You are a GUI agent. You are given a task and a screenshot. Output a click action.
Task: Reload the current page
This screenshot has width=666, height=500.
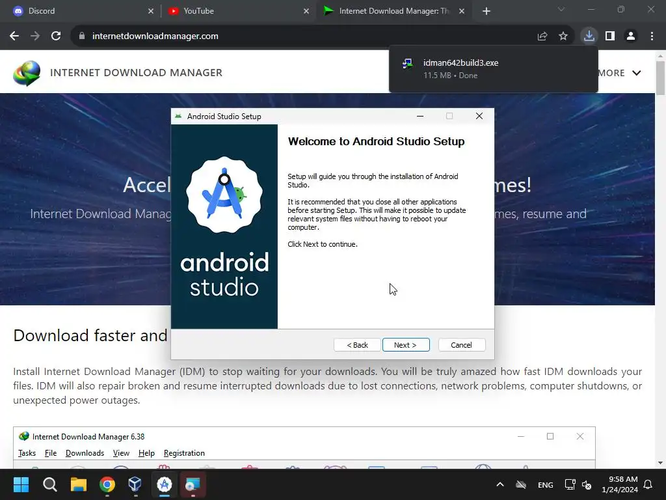[x=56, y=36]
